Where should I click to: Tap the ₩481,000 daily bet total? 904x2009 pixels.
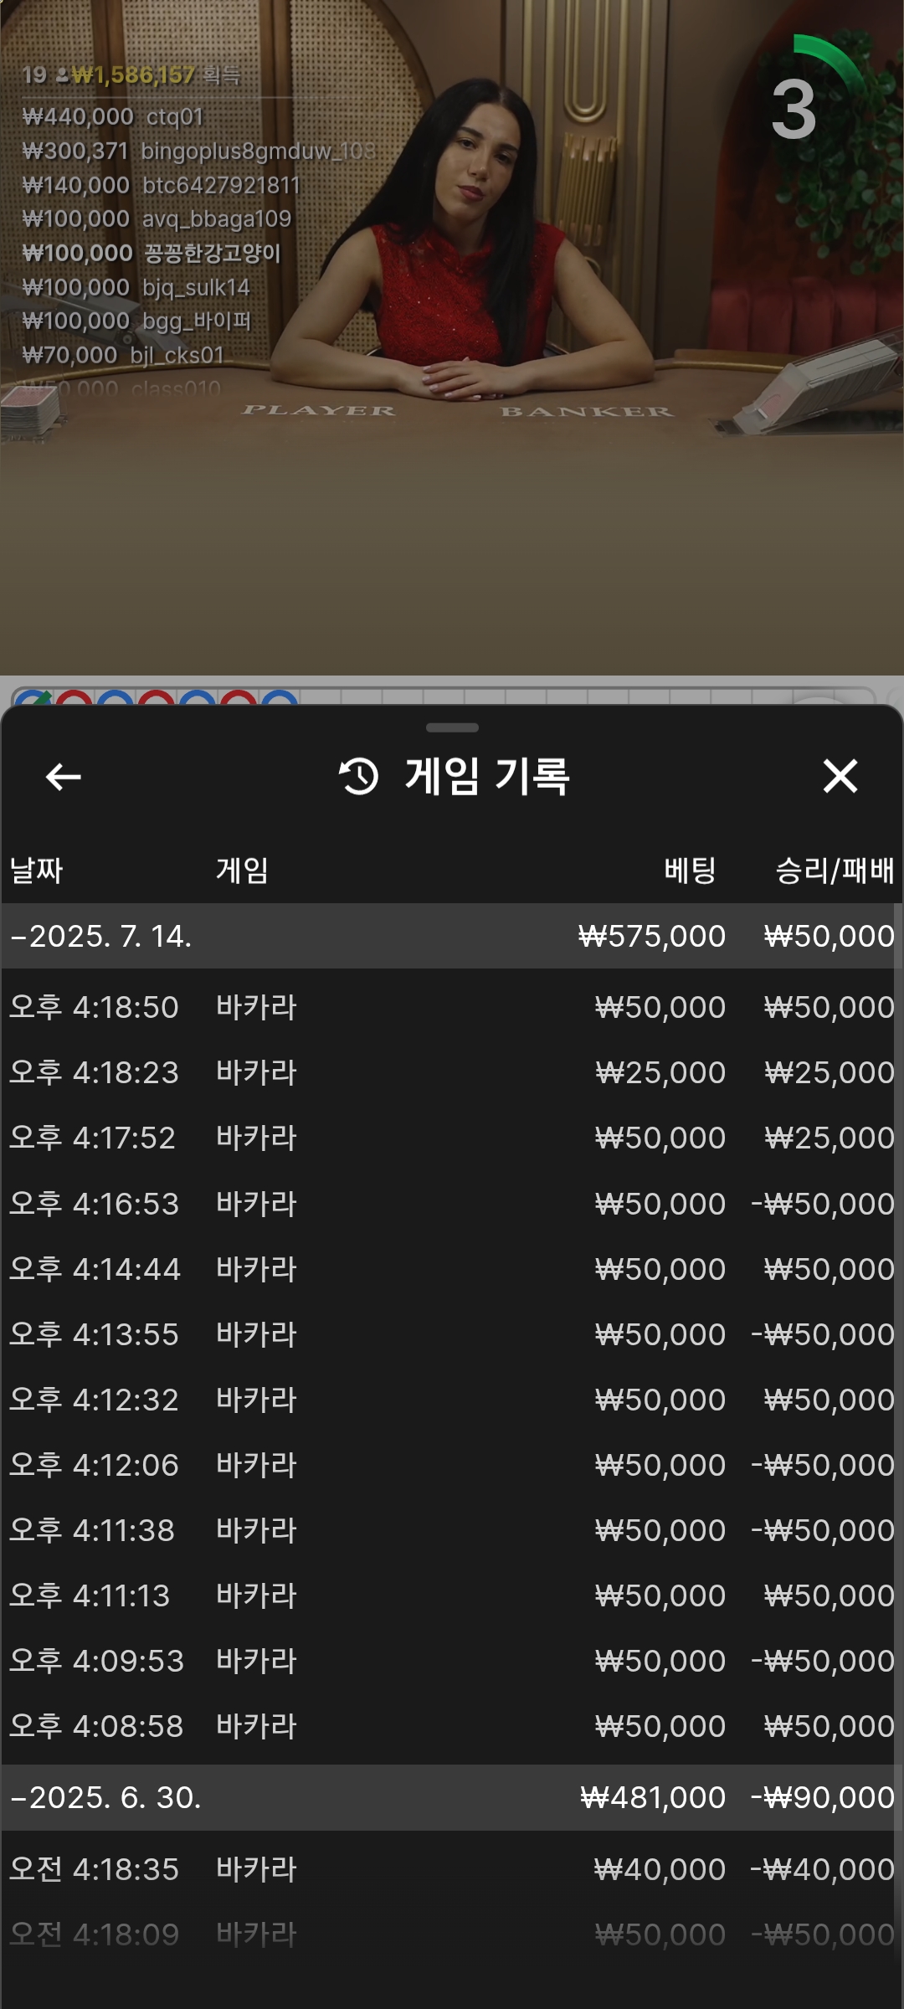click(653, 1797)
